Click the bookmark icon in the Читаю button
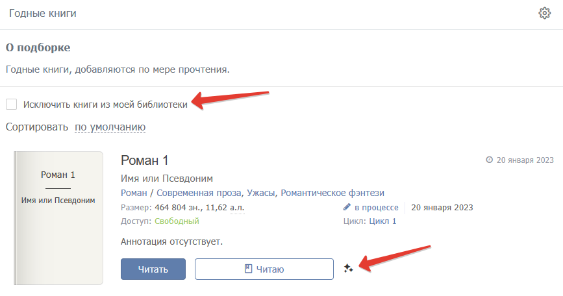This screenshot has width=563, height=296. 248,269
